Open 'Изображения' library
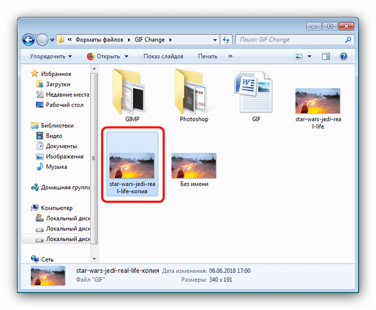The height and width of the screenshot is (310, 376). click(65, 157)
